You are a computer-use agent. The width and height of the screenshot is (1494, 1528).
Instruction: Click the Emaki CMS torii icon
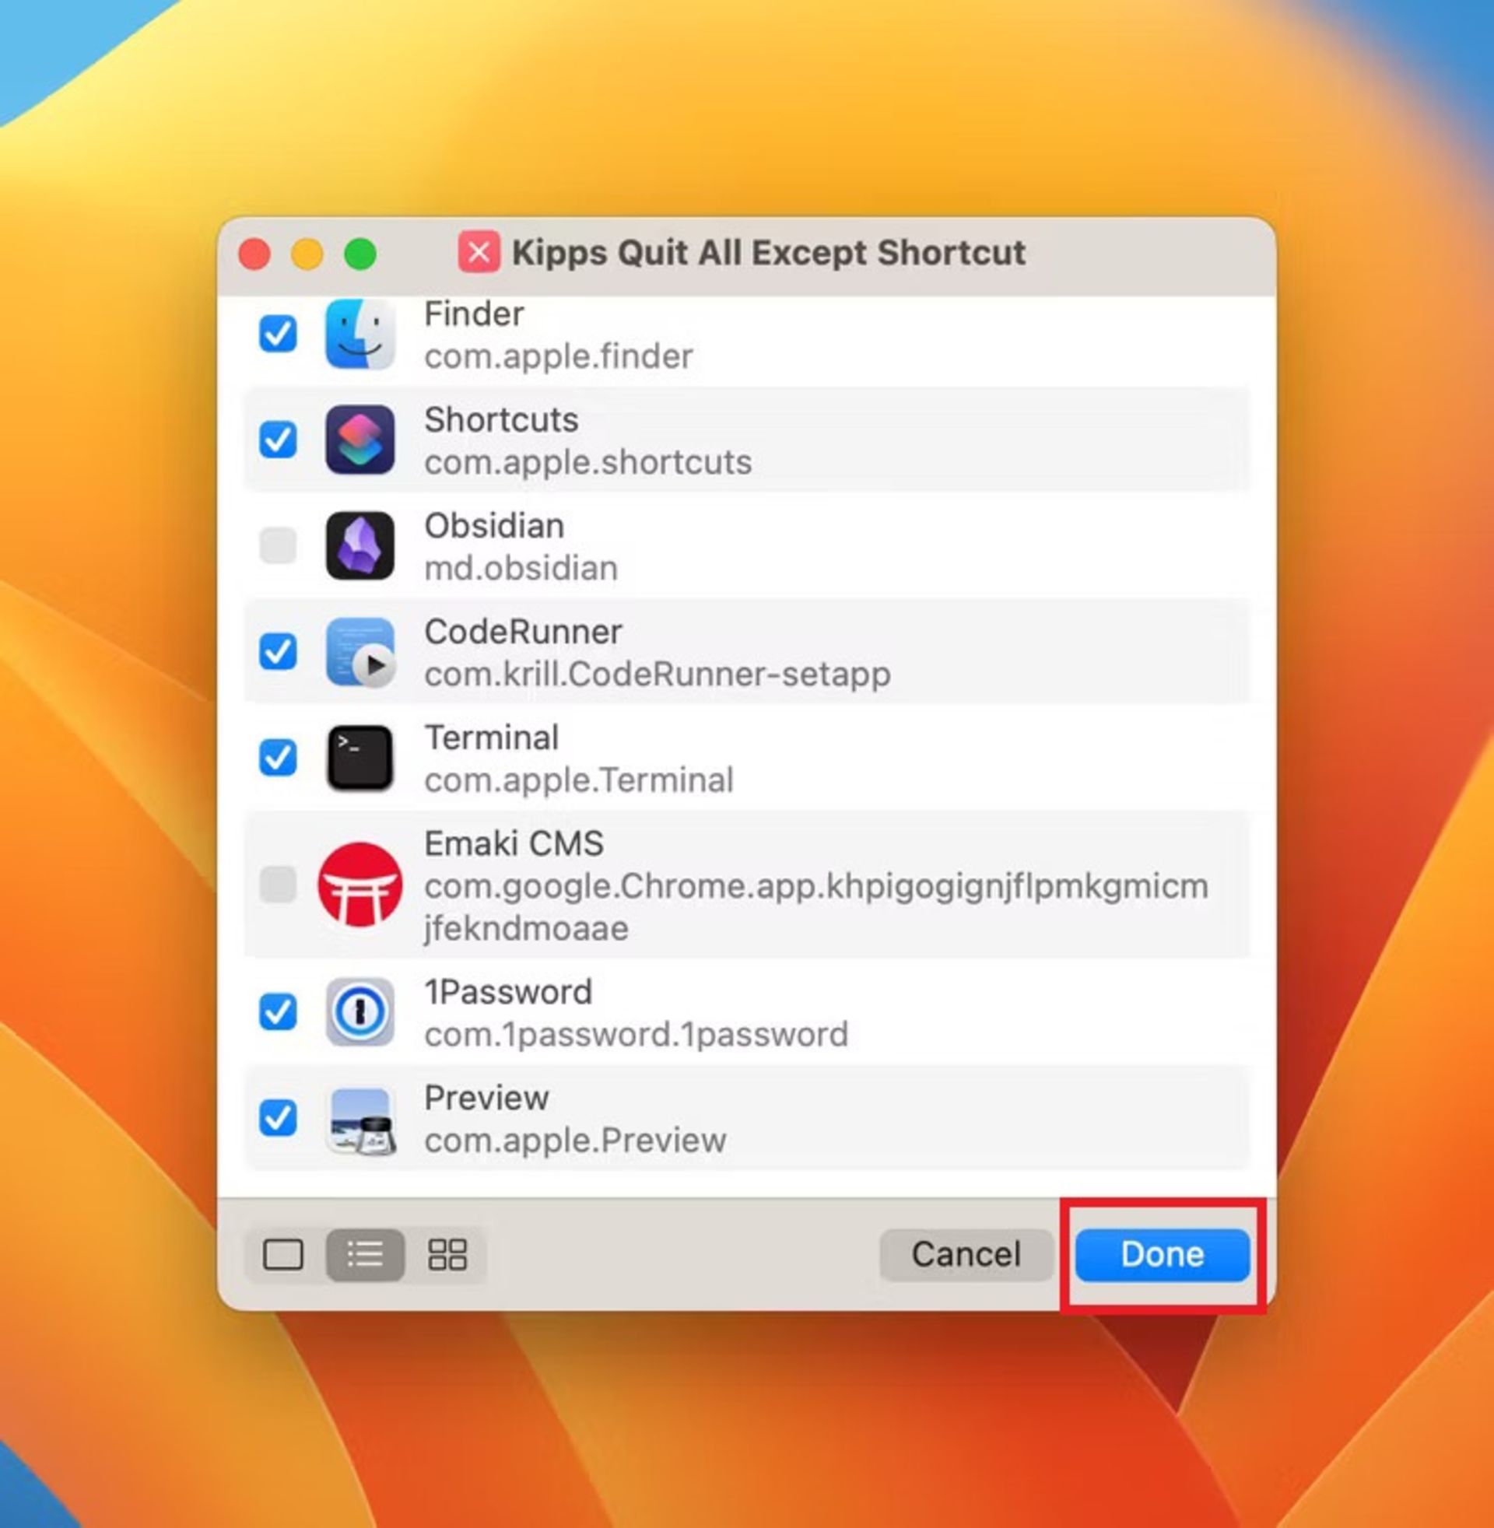pyautogui.click(x=359, y=885)
